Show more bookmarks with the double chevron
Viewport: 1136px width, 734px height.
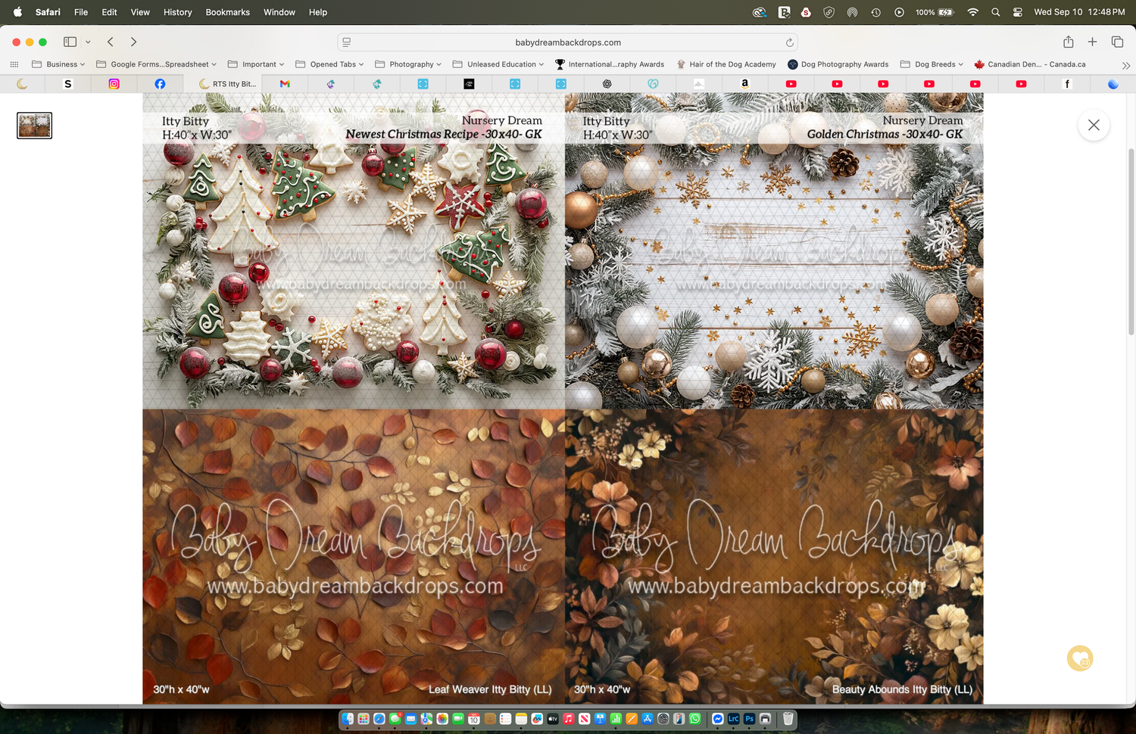pos(1125,65)
